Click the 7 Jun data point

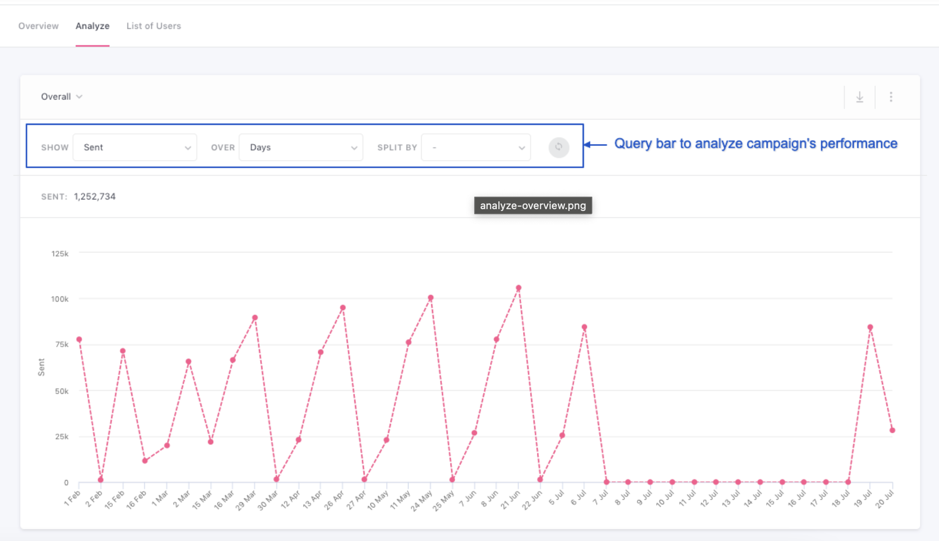tap(474, 433)
